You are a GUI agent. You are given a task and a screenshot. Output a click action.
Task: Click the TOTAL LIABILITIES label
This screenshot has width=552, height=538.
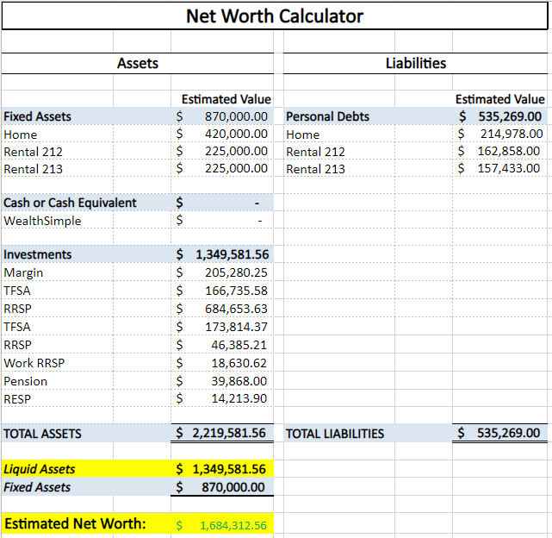click(x=335, y=434)
